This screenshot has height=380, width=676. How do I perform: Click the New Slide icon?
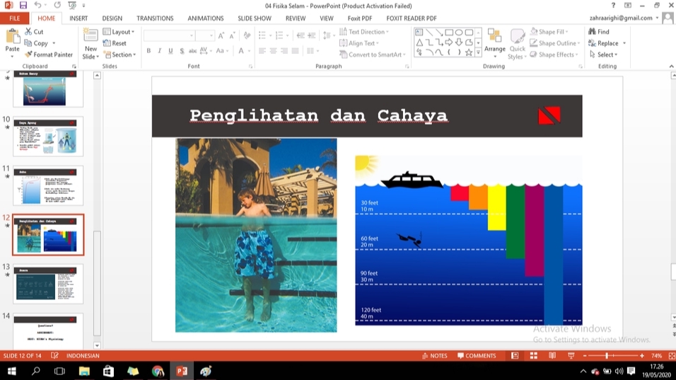click(x=91, y=36)
